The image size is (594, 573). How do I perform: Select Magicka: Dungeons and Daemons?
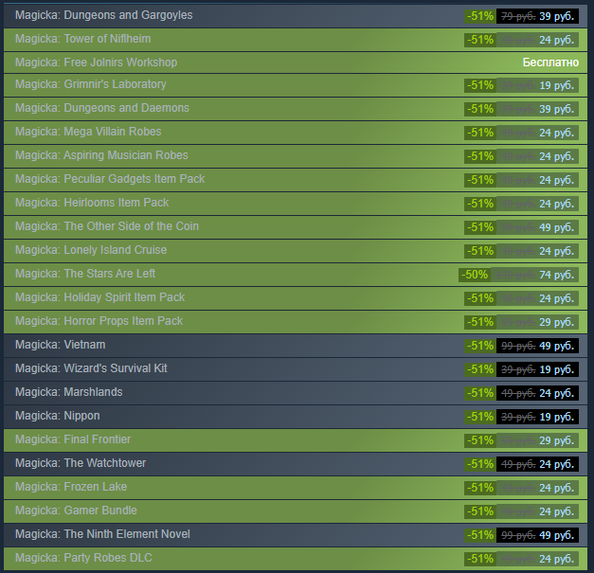point(296,109)
